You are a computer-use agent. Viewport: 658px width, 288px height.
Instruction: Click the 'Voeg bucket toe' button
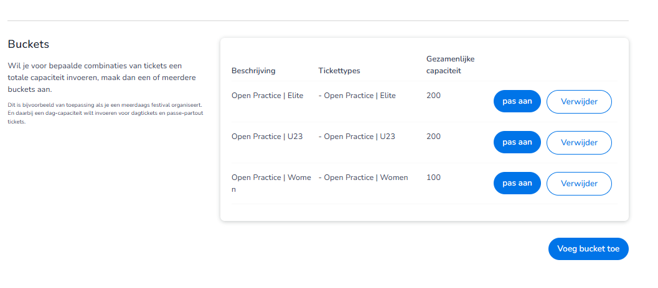coord(588,248)
